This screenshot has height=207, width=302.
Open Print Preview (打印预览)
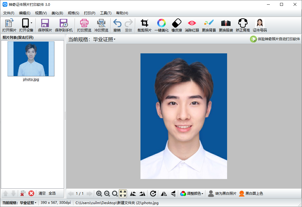84,24
